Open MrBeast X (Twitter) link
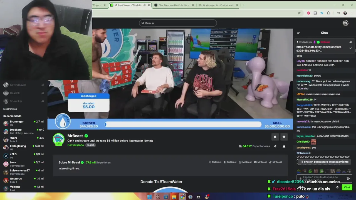 [x=214, y=162]
